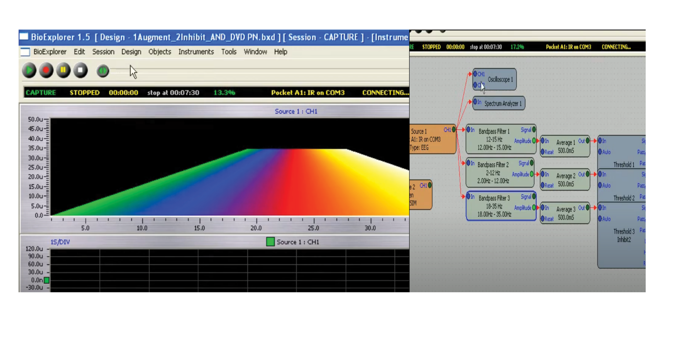The height and width of the screenshot is (340, 677).
Task: Pause the session with the yellow pause button
Action: tap(63, 70)
